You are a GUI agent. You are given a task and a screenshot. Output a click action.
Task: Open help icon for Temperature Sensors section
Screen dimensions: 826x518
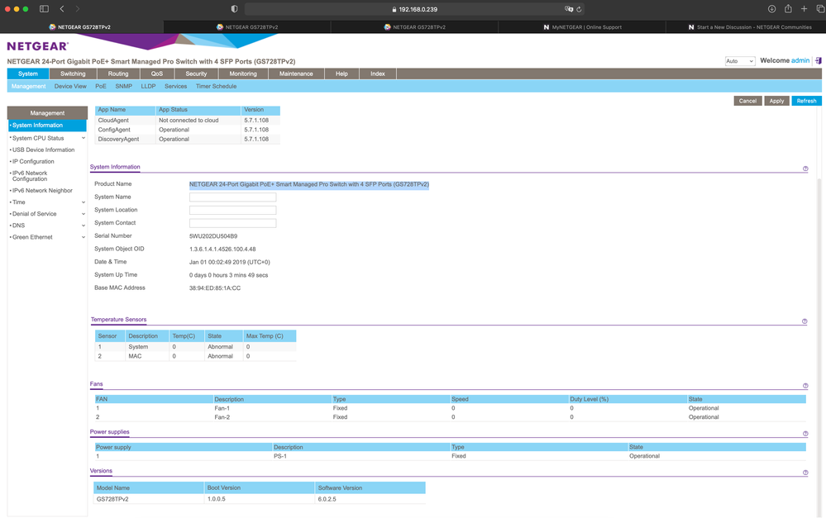805,321
